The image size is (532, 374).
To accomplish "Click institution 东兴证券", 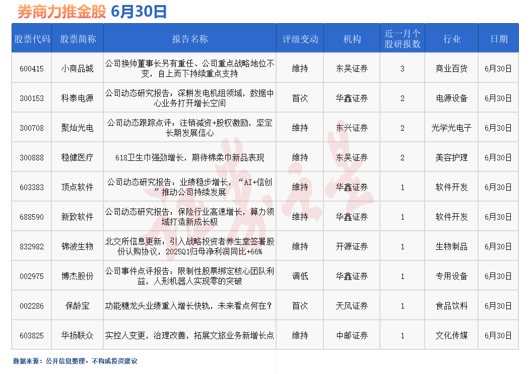I will [352, 128].
